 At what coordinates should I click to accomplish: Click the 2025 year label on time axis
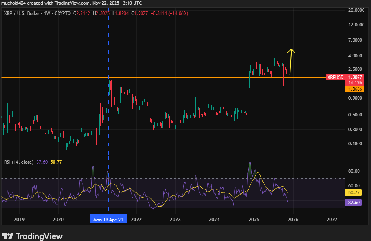click(x=254, y=219)
